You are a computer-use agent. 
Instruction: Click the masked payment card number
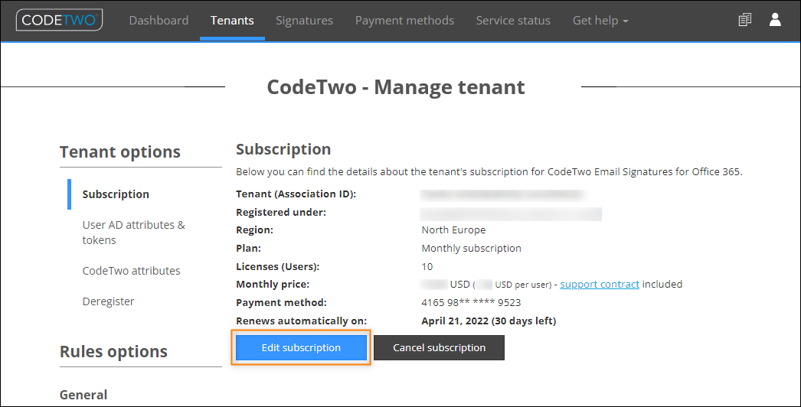pyautogui.click(x=471, y=302)
